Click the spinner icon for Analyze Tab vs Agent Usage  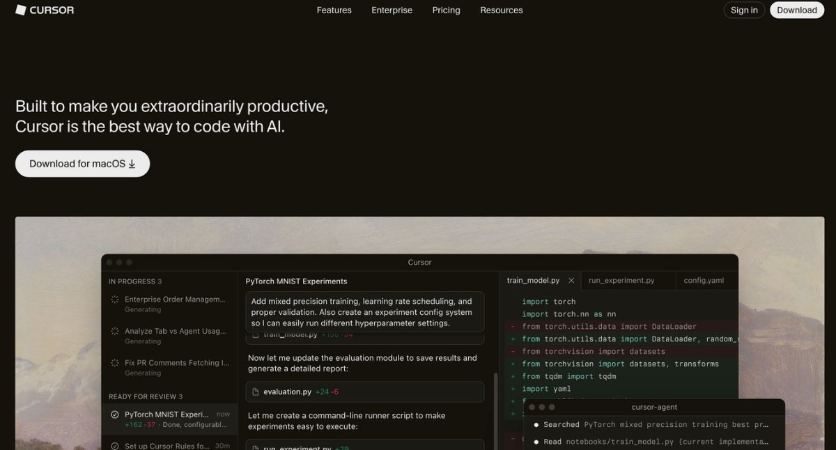tap(115, 332)
